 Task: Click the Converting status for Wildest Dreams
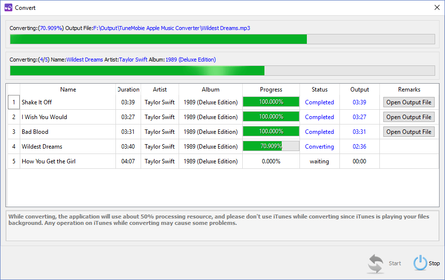[x=319, y=147]
